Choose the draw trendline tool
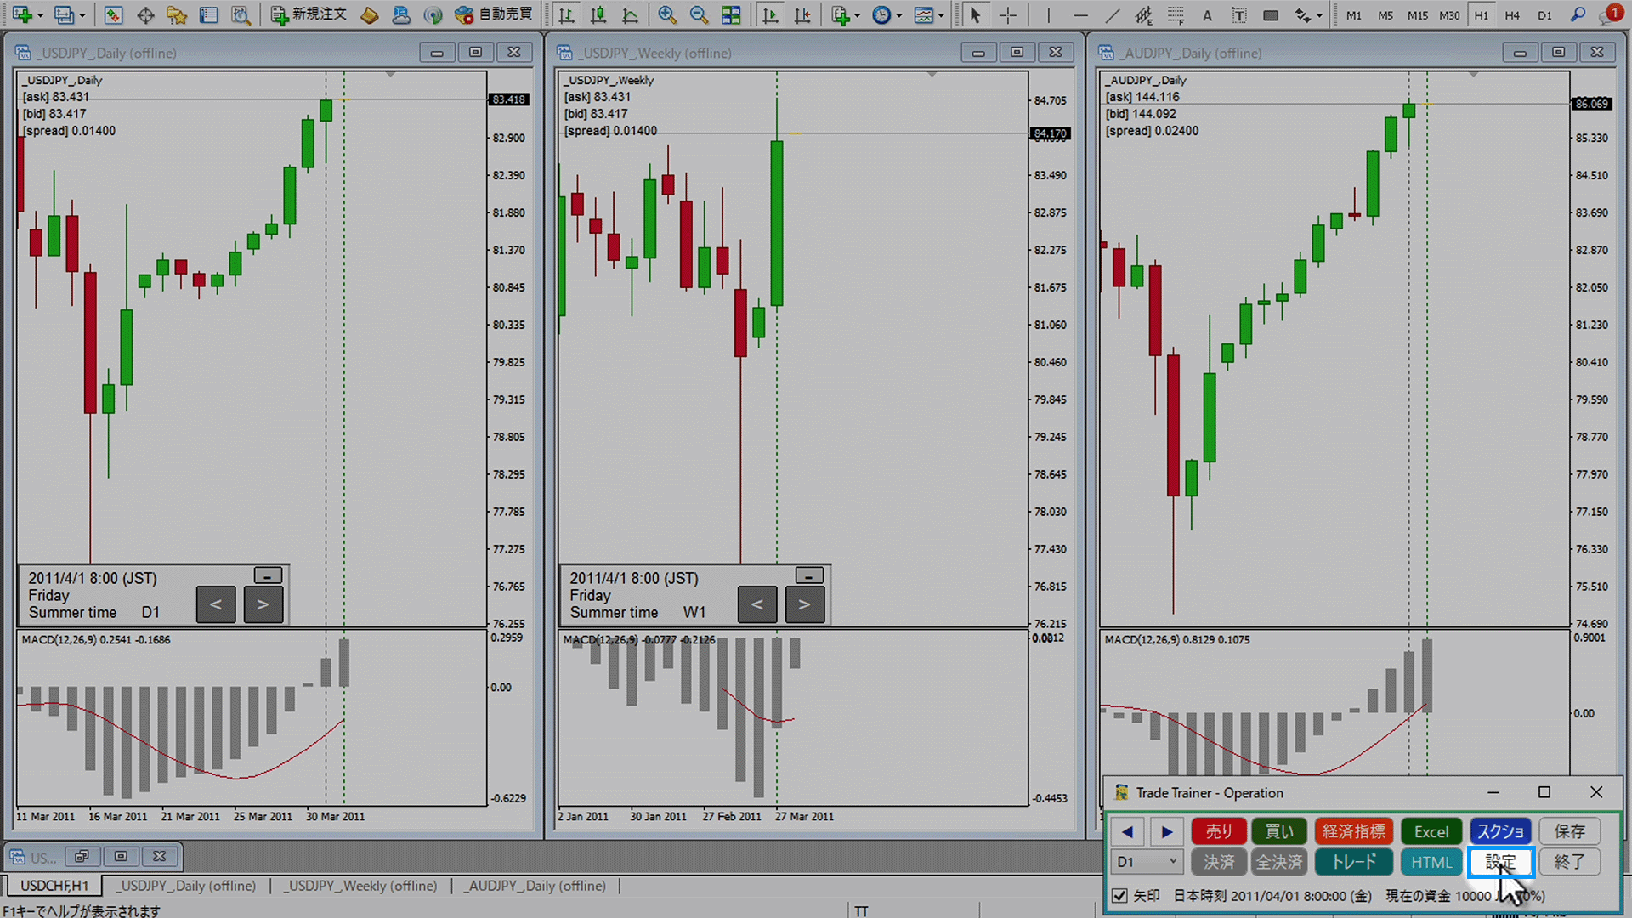The image size is (1632, 918). (x=1113, y=15)
